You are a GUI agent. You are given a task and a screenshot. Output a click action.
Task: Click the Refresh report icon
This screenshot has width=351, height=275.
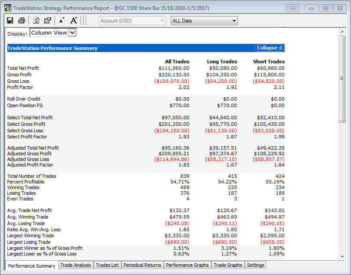click(36, 20)
